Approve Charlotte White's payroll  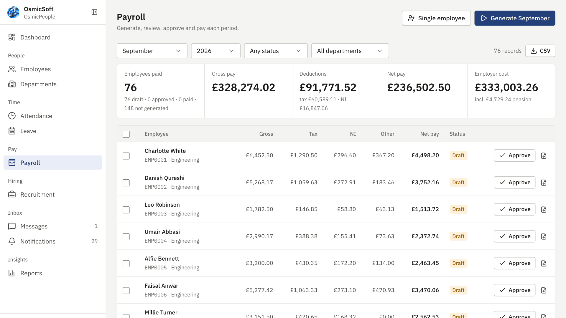[x=515, y=155]
